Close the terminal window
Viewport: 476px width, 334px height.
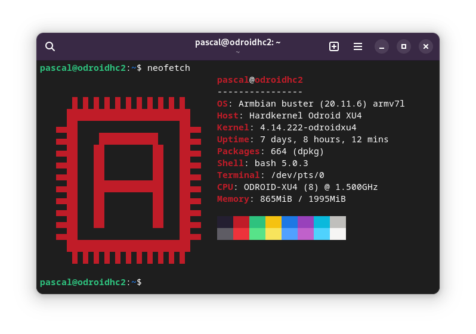pos(426,46)
